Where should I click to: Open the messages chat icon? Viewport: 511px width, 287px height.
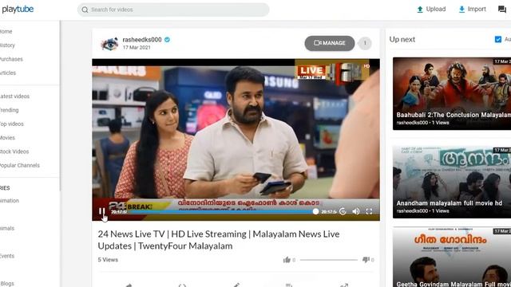coord(502,9)
